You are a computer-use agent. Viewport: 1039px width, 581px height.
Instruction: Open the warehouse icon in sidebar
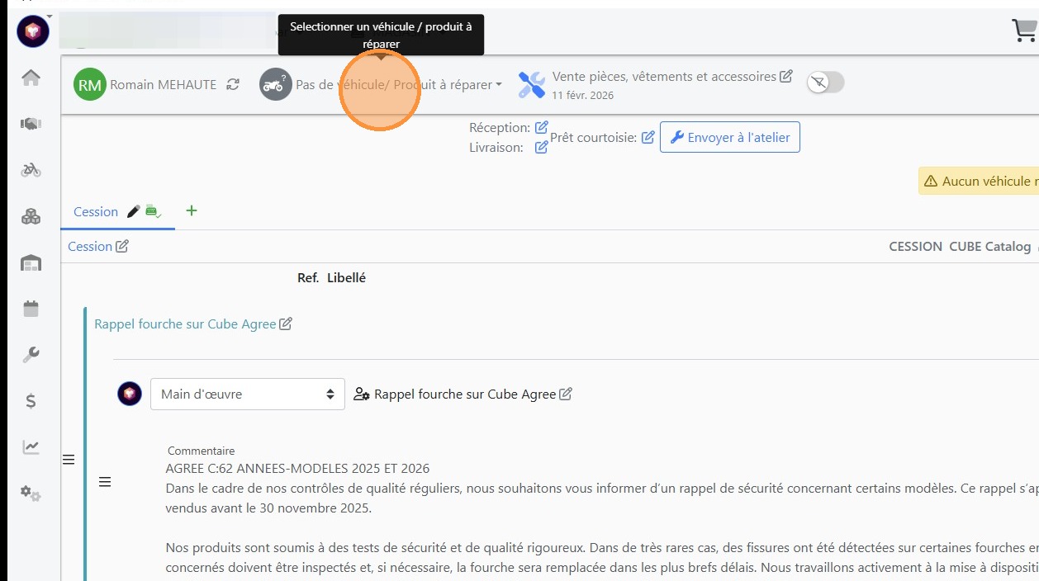[x=31, y=263]
